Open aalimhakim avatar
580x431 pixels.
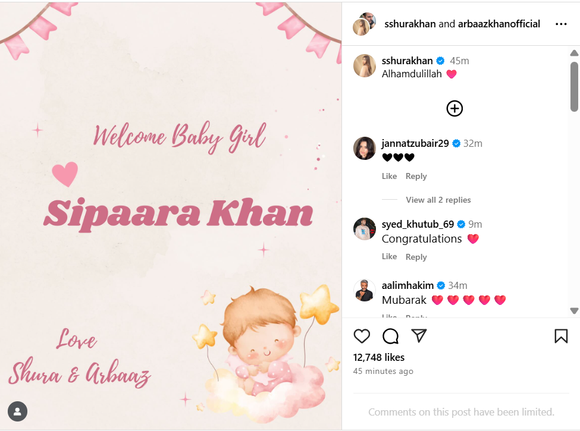click(364, 290)
